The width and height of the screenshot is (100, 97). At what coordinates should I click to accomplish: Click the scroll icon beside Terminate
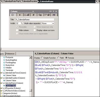click(4, 70)
